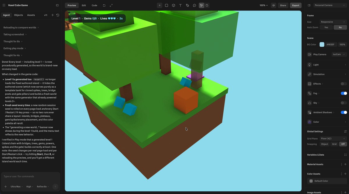Expand the Light settings row
Screen dimensions: 349x194
click(327, 65)
